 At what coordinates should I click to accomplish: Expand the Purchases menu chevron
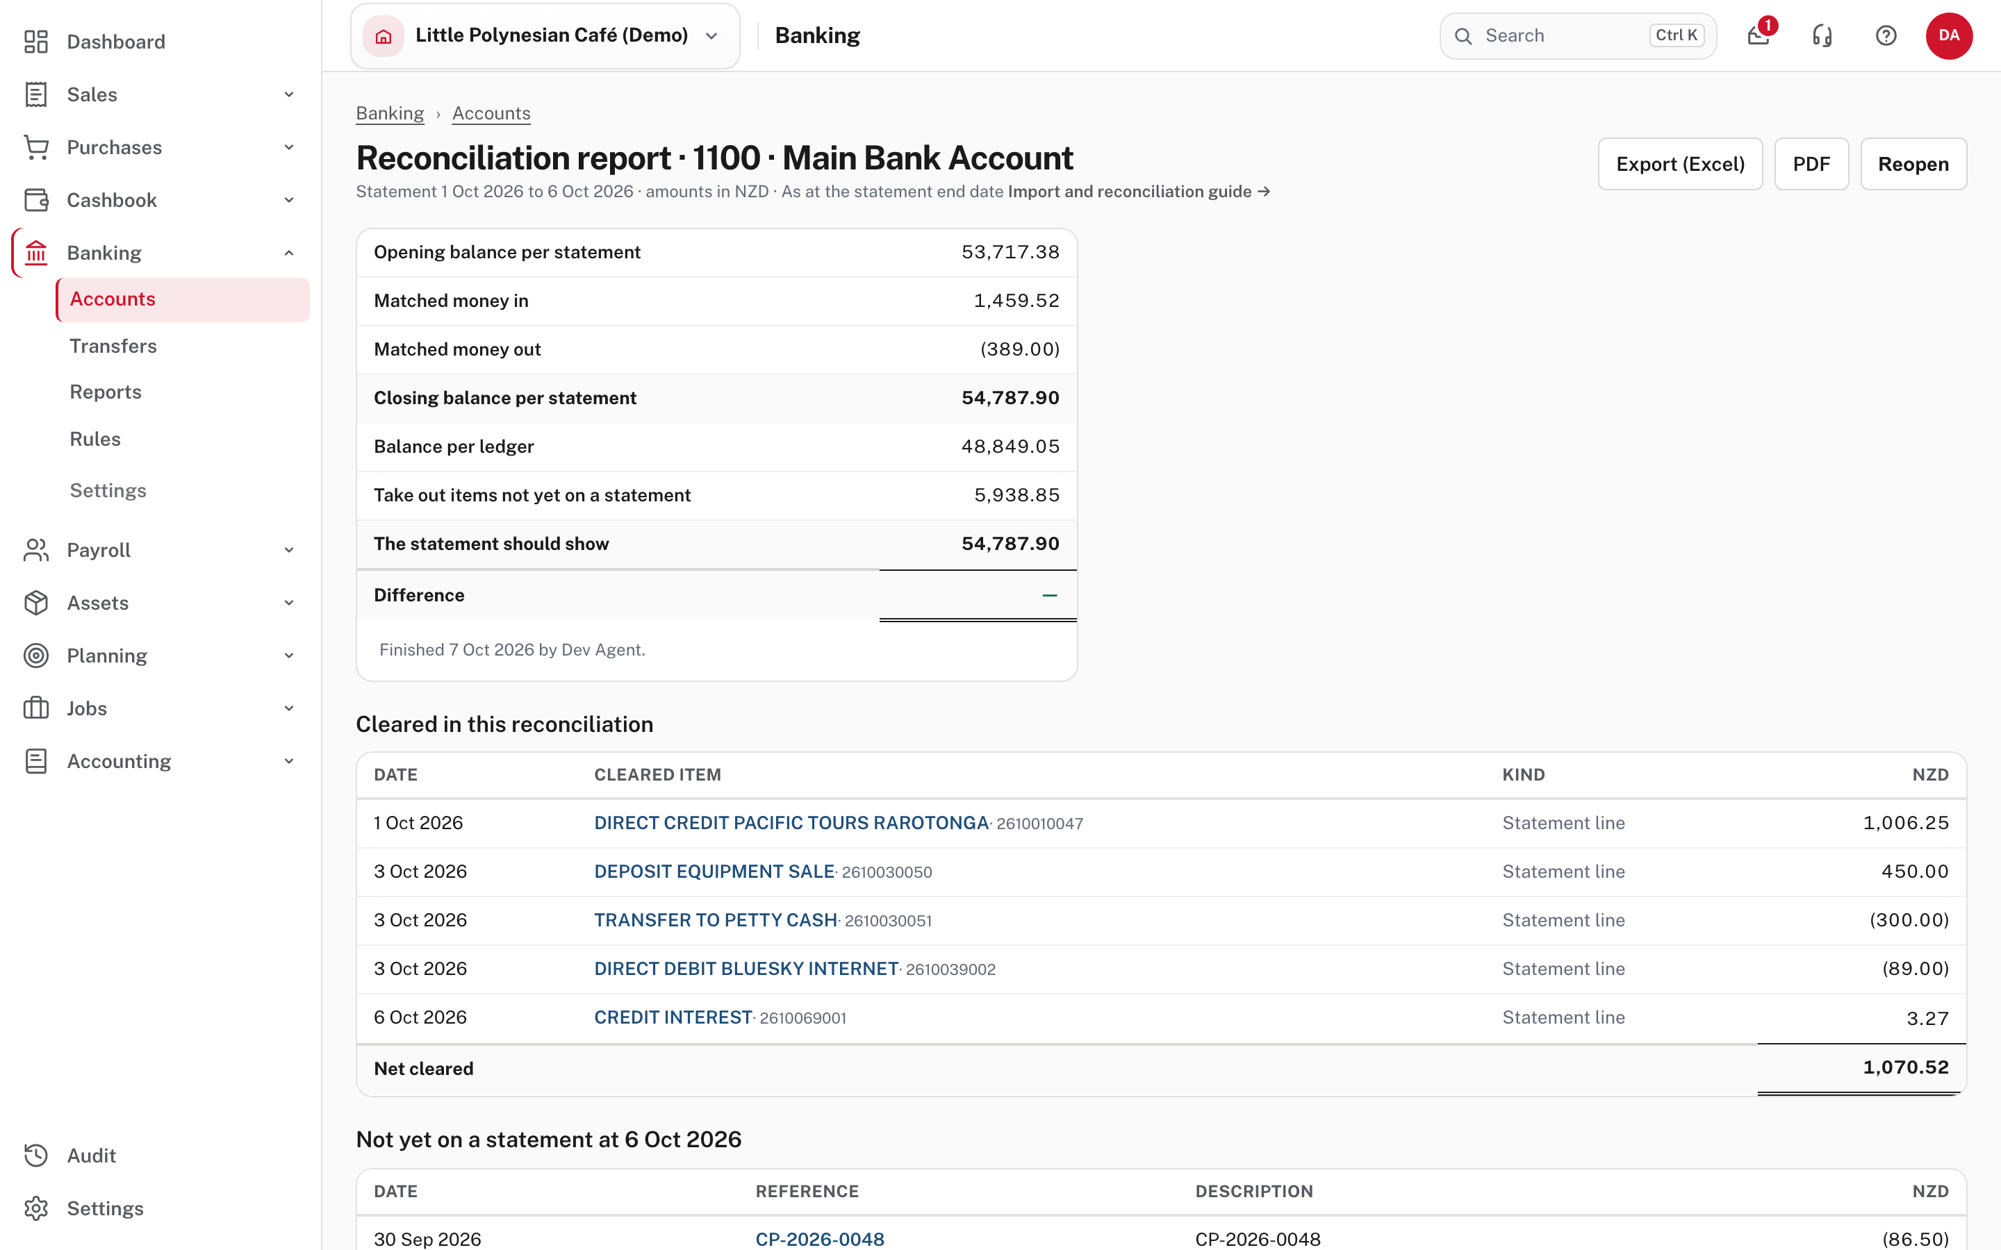click(x=290, y=147)
